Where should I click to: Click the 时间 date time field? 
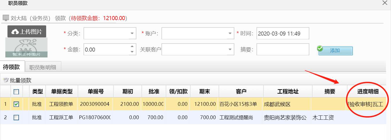coord(282,34)
